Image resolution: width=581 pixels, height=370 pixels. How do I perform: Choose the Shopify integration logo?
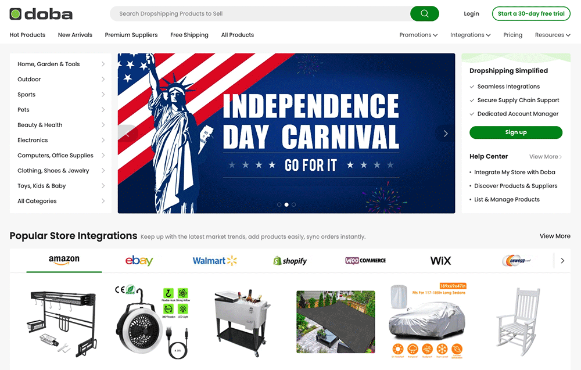tap(290, 261)
